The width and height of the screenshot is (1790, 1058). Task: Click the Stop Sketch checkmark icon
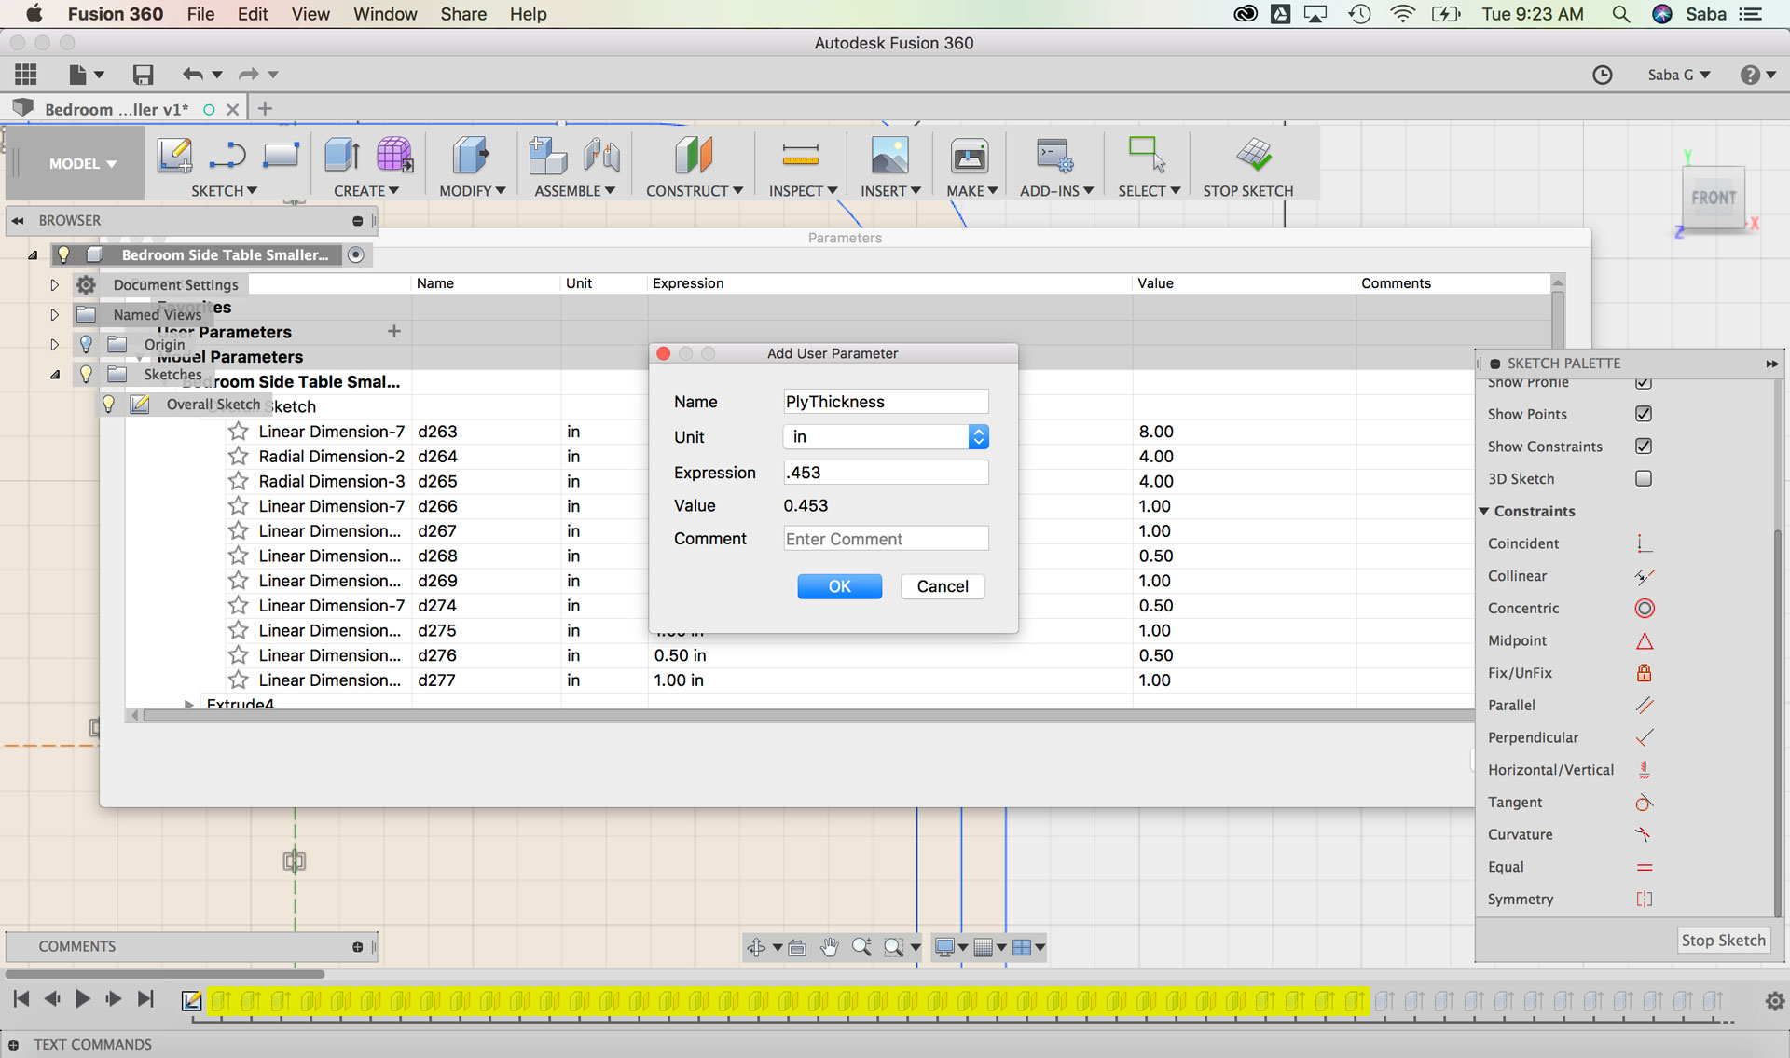click(x=1254, y=155)
